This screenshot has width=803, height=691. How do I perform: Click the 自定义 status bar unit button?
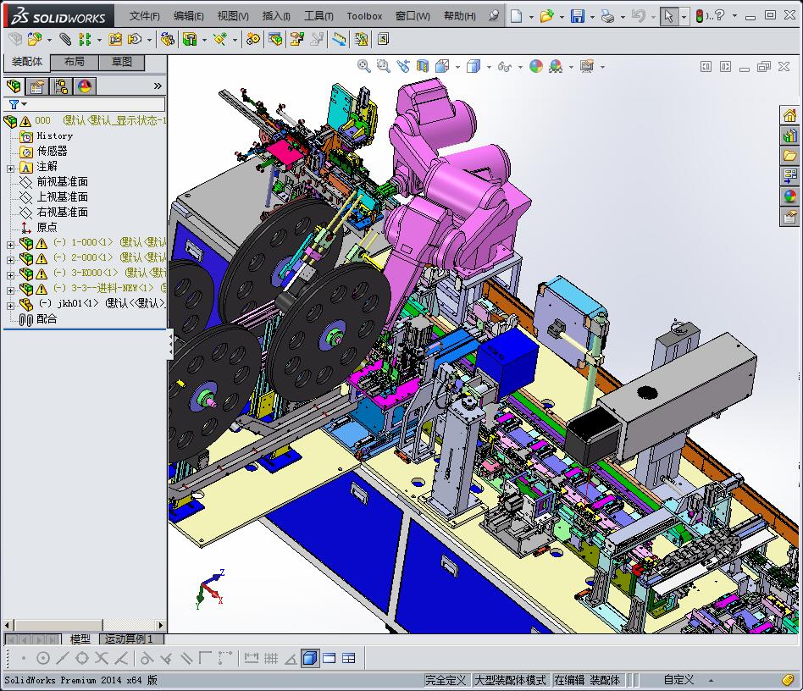coord(678,680)
